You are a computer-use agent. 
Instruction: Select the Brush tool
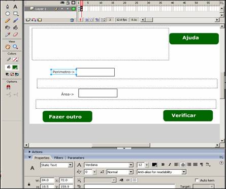coord(15,20)
